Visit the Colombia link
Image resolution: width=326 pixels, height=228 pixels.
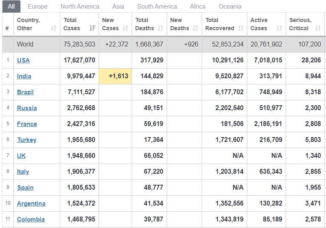click(31, 219)
